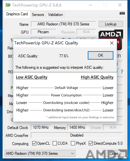130x161 pixels.
Task: Click the Default Voltage label
Action: point(66,88)
